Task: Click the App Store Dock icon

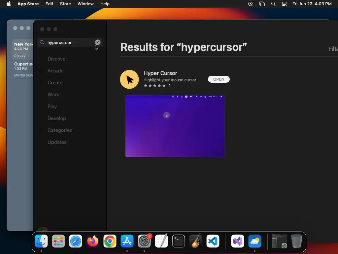Action: [x=127, y=241]
